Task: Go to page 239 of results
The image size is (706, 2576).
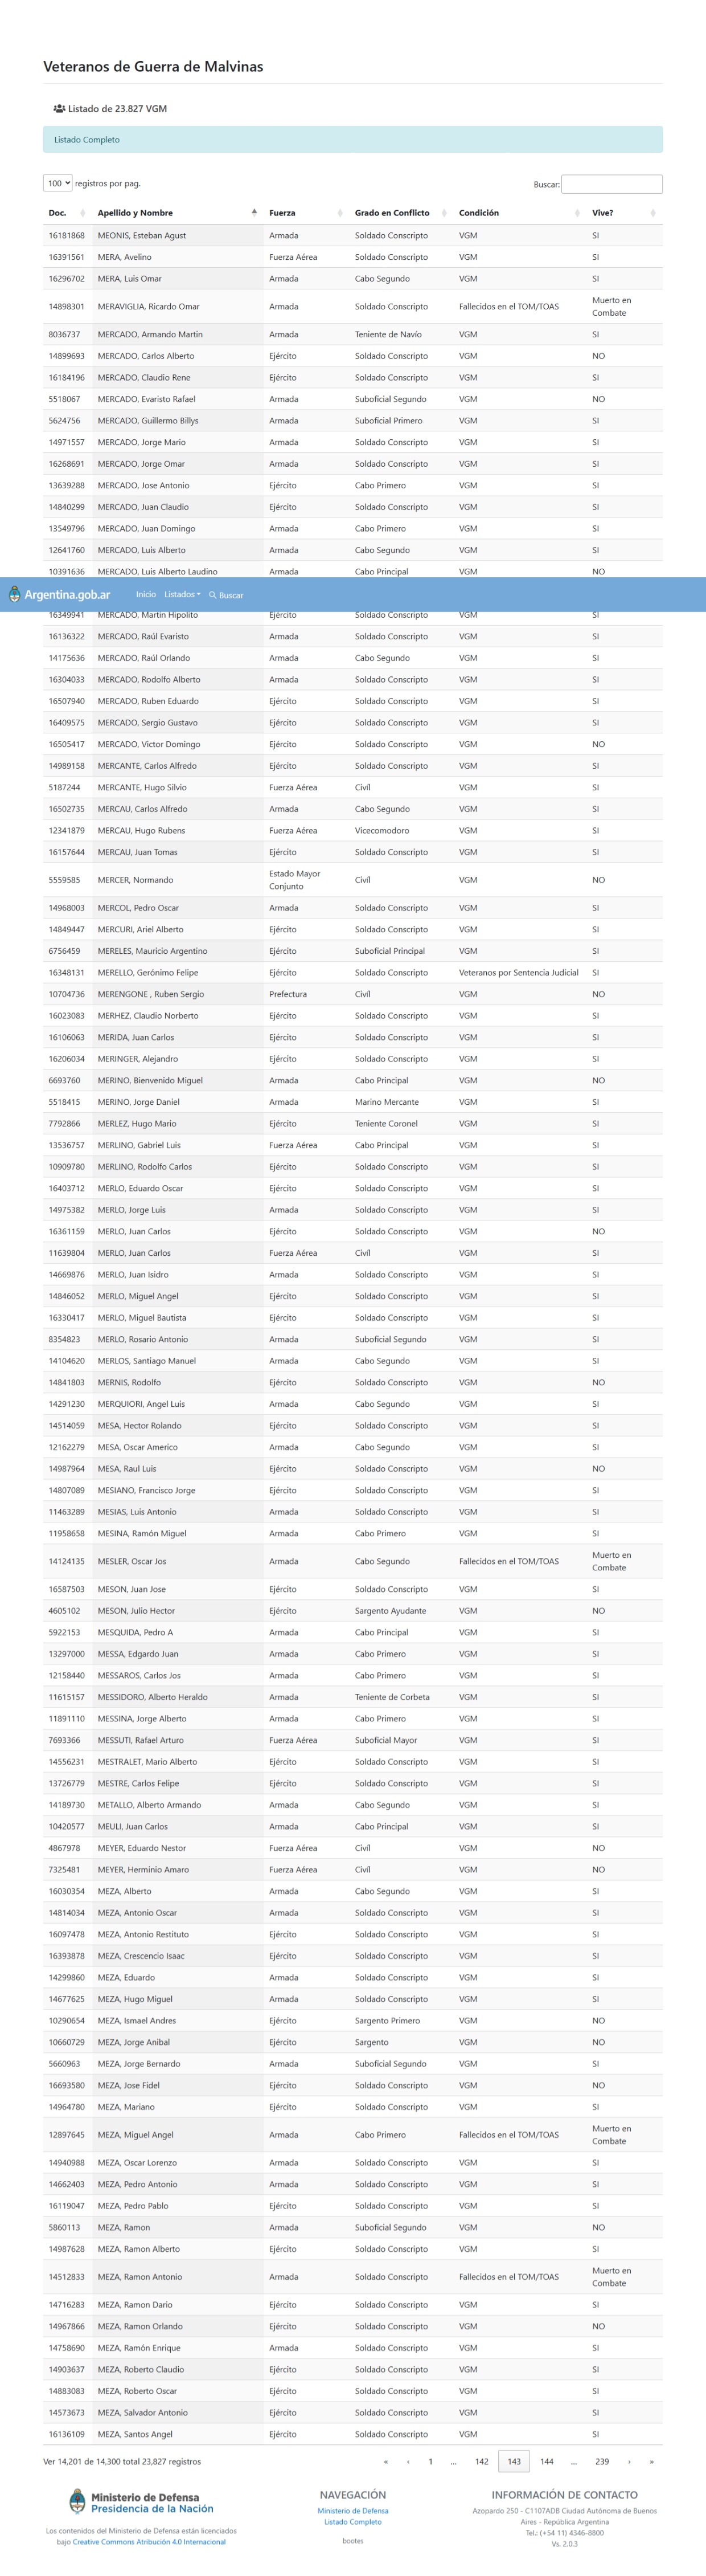Action: [x=601, y=2461]
